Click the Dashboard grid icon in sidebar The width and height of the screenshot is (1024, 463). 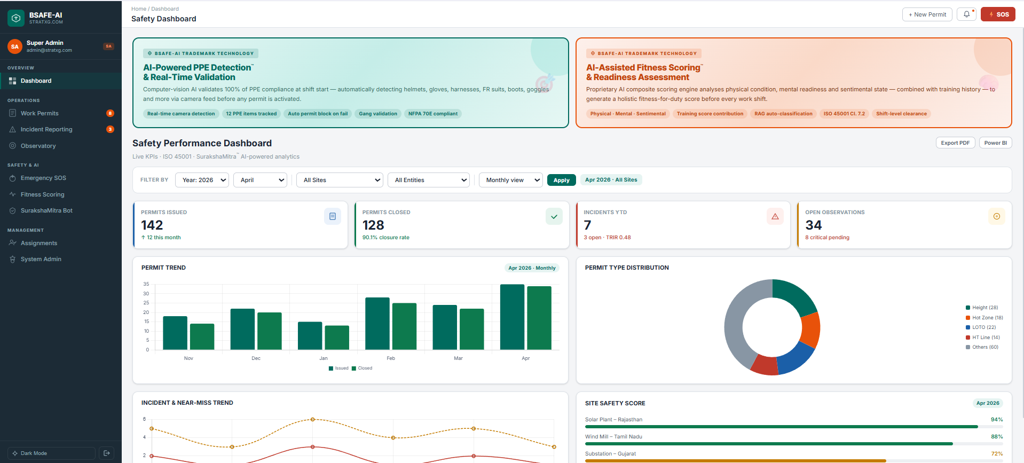pyautogui.click(x=13, y=81)
